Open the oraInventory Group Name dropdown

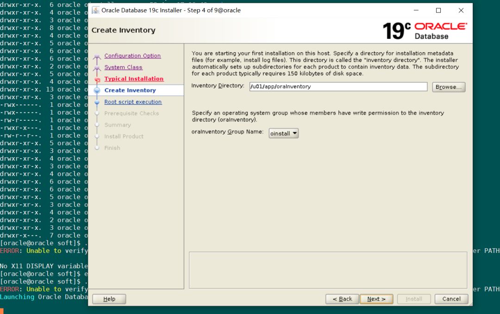(x=283, y=134)
